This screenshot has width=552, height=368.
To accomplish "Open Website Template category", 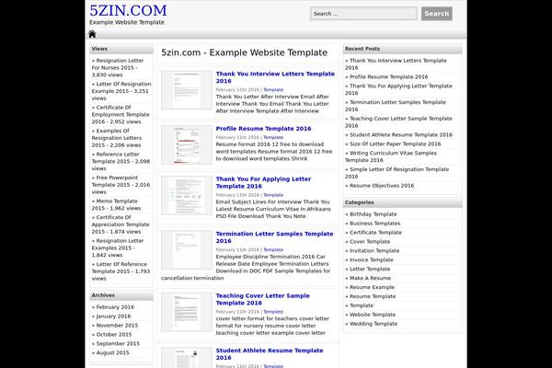I will (x=373, y=315).
